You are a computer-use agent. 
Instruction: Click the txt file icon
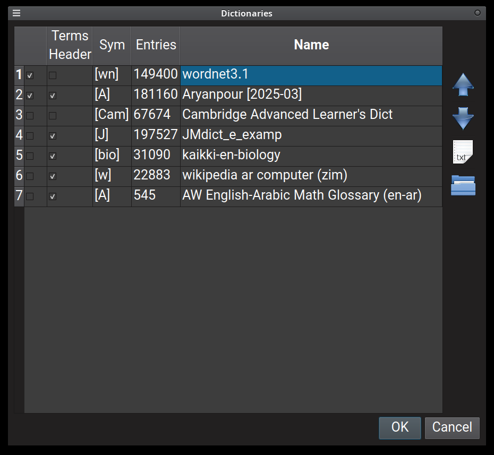click(x=463, y=152)
